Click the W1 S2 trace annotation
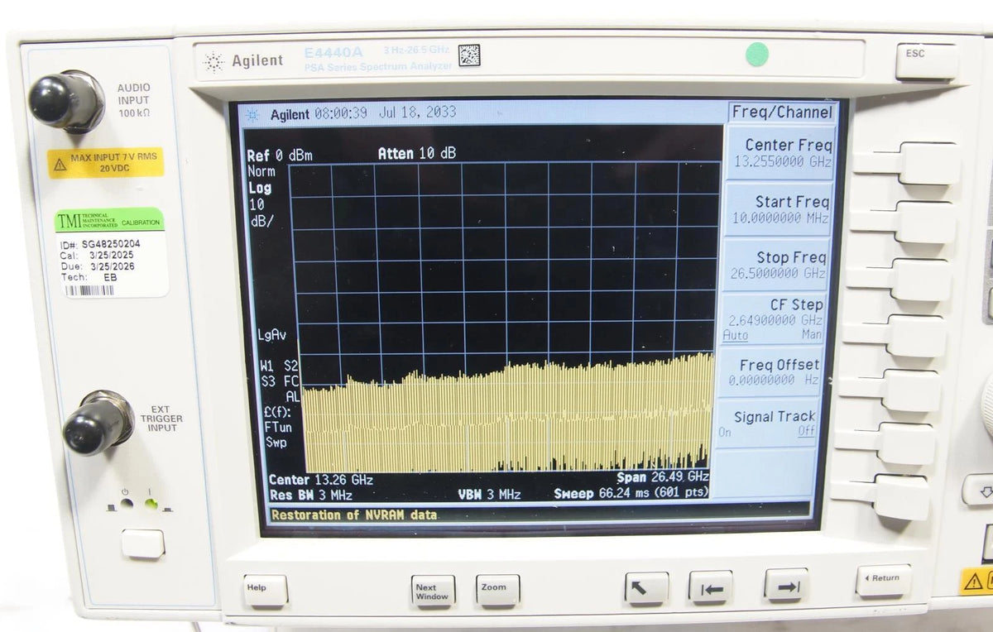 [x=279, y=365]
